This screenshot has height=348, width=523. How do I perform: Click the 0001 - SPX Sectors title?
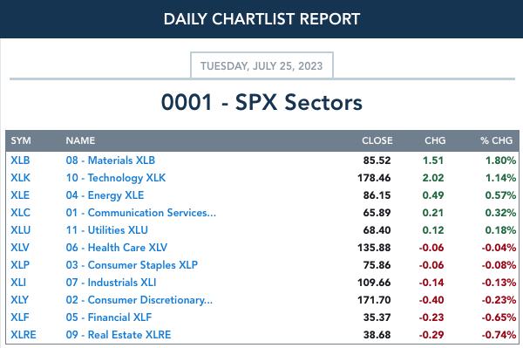point(261,102)
